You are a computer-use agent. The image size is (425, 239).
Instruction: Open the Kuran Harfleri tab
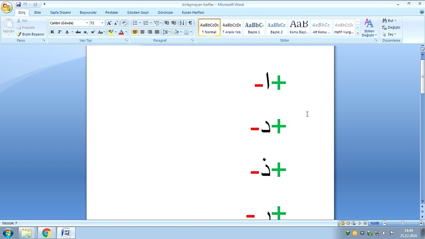pyautogui.click(x=193, y=12)
